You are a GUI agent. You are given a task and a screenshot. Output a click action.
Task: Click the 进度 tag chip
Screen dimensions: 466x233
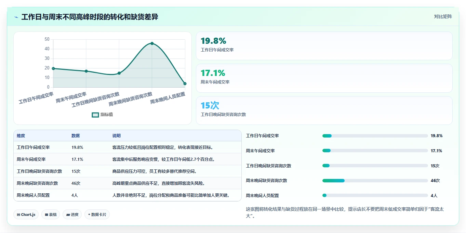72,215
